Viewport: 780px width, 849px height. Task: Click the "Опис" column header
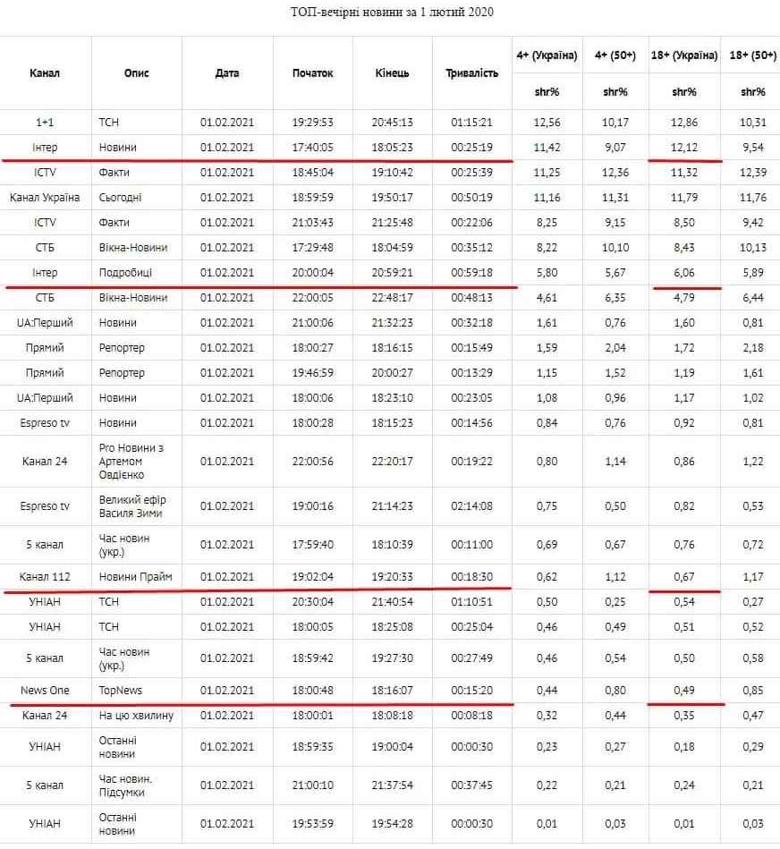tap(137, 73)
